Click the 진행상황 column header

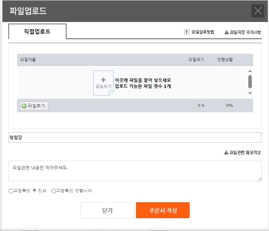click(x=225, y=60)
